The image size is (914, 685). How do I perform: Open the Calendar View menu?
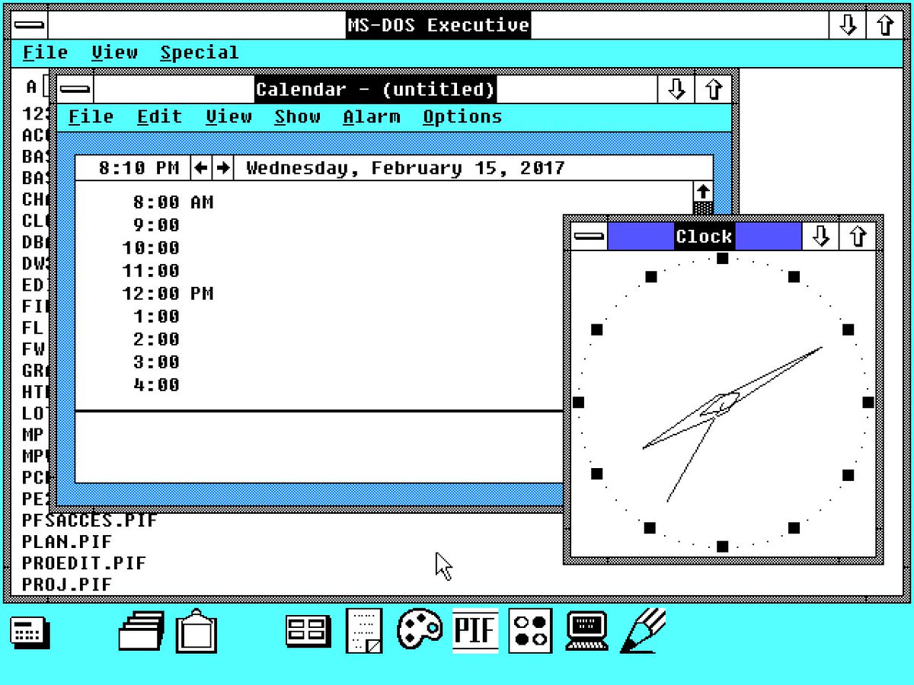pos(228,117)
